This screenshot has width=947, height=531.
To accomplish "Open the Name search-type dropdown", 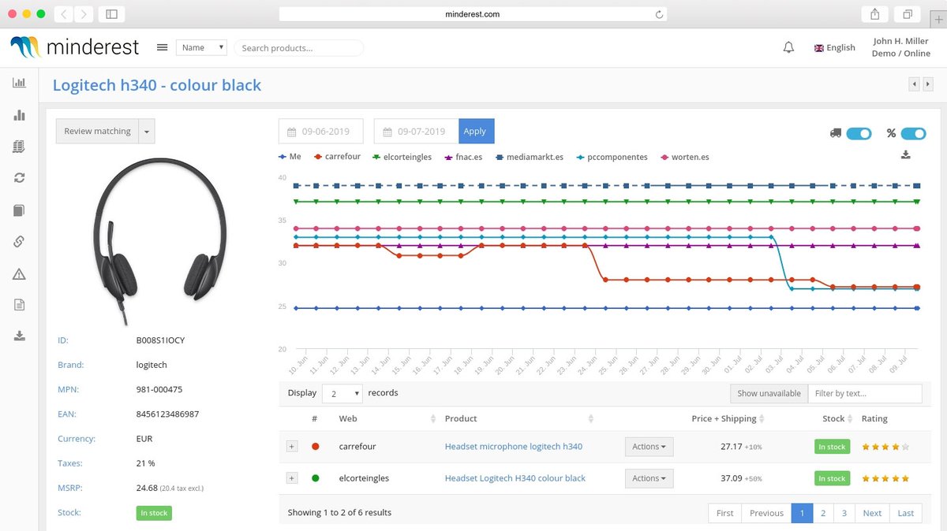I will 201,47.
